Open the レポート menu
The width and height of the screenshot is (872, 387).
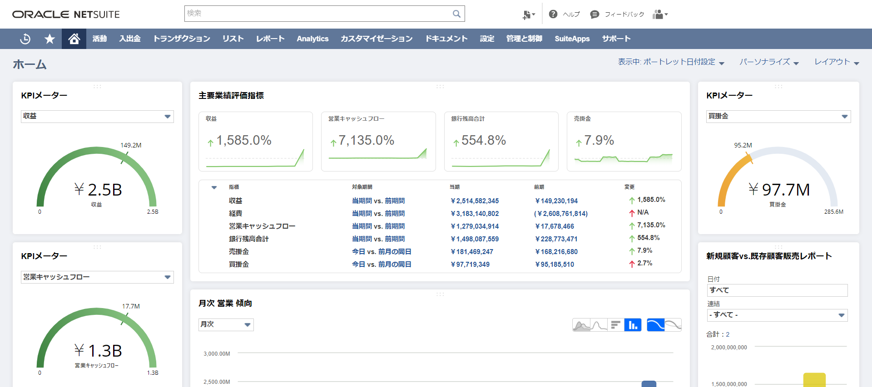pyautogui.click(x=270, y=39)
